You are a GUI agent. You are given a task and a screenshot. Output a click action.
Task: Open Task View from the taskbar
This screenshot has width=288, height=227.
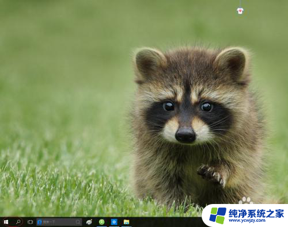tap(30, 222)
